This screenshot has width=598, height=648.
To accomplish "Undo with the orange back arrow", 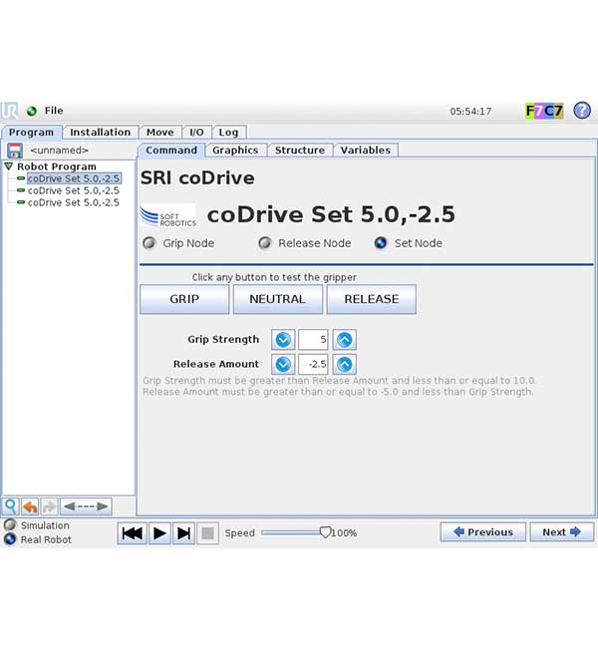I will tap(30, 506).
